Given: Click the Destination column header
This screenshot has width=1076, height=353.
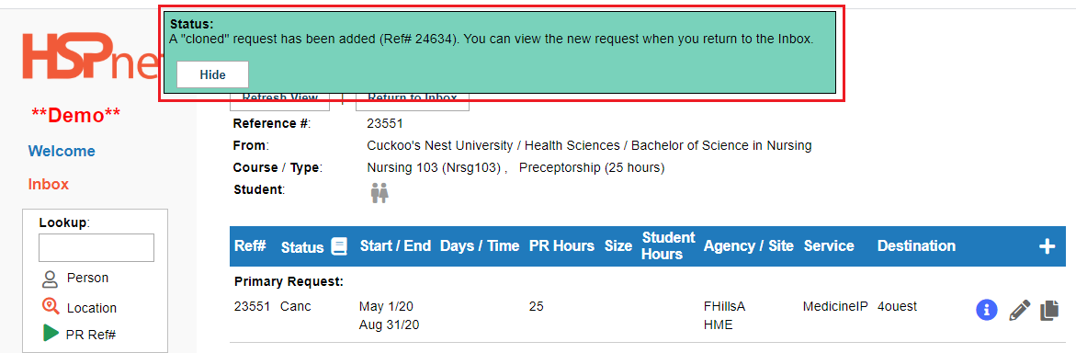Looking at the screenshot, I should click(x=916, y=245).
